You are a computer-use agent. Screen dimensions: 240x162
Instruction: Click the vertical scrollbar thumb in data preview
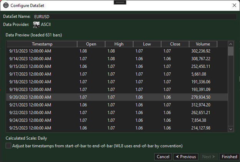[x=231, y=51]
